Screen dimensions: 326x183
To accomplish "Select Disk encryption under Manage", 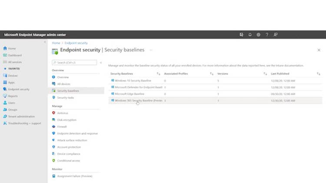I will (x=67, y=120).
